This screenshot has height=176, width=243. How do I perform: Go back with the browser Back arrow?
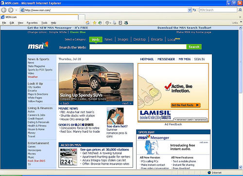pos(3,10)
